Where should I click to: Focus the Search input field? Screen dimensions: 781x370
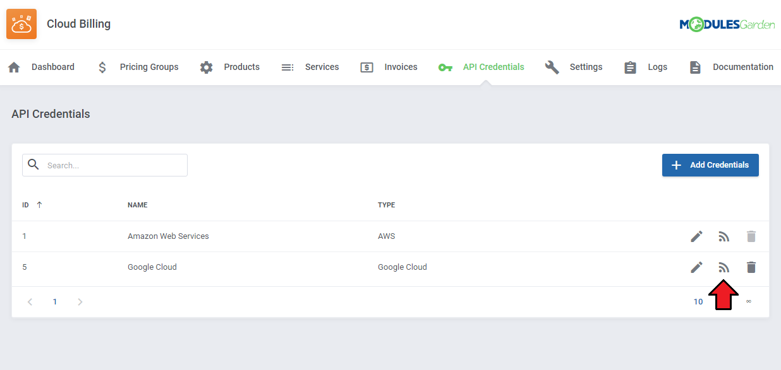point(105,165)
